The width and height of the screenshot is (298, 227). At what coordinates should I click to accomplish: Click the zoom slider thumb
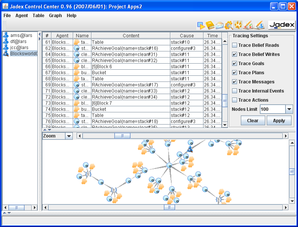coord(122,136)
